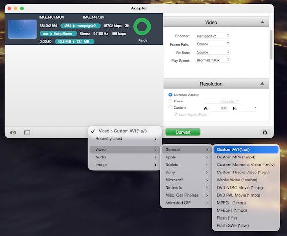Collapse the Video section triangle
Image resolution: width=287 pixels, height=236 pixels.
pos(262,22)
